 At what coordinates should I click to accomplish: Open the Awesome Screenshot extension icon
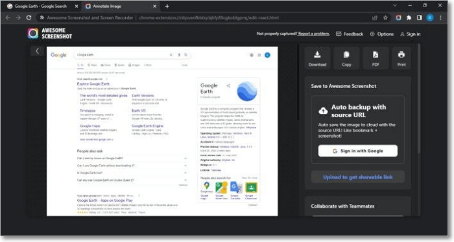pyautogui.click(x=398, y=17)
